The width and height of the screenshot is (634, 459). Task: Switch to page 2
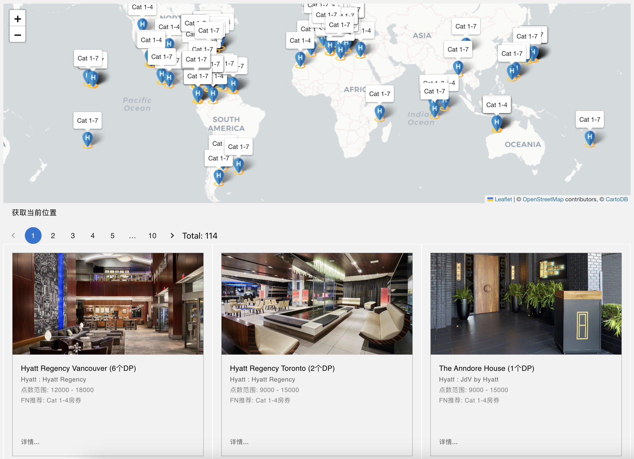tap(53, 235)
